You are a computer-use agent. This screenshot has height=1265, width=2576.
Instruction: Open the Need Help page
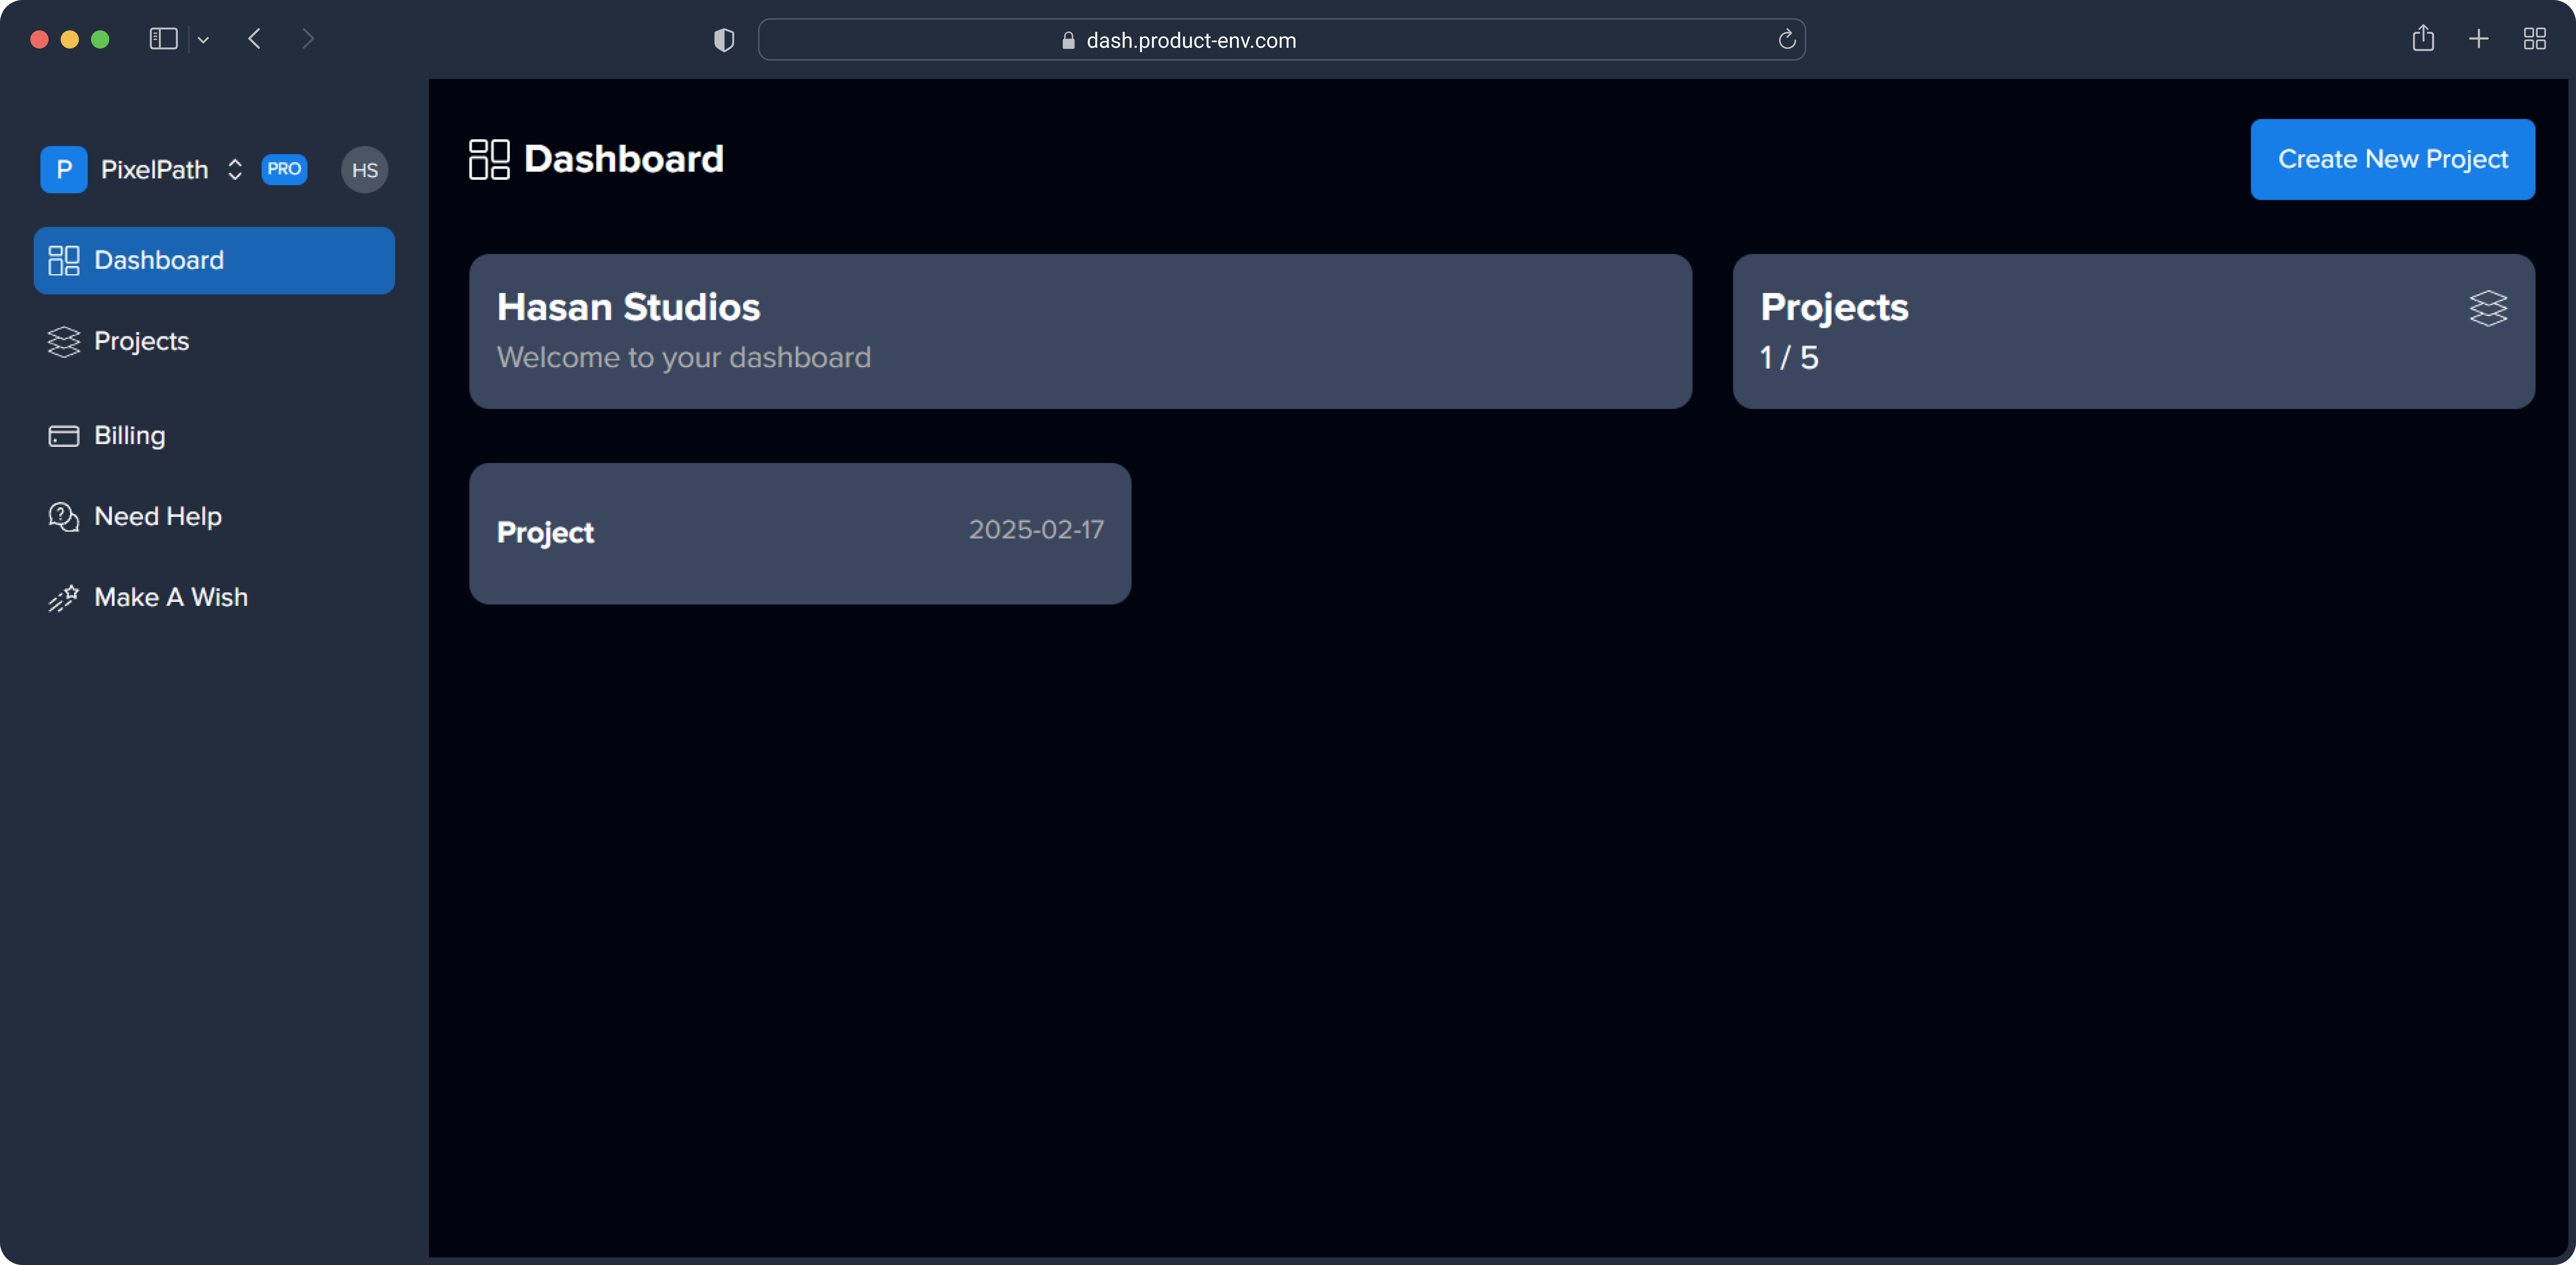[x=214, y=516]
